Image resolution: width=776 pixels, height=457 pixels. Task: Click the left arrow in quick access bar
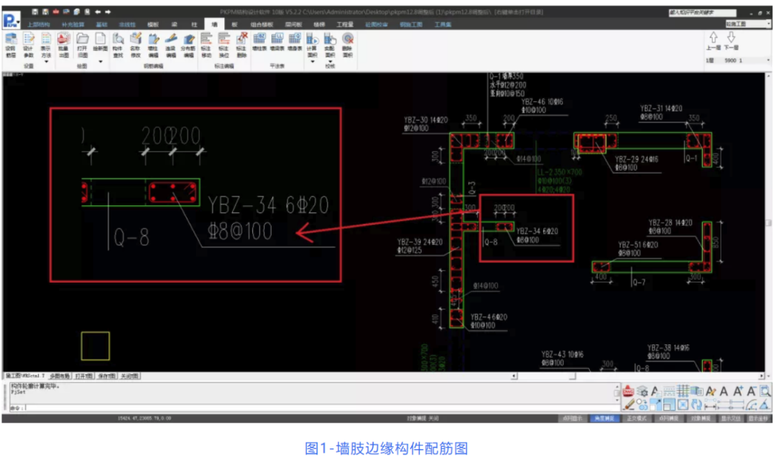click(x=98, y=12)
